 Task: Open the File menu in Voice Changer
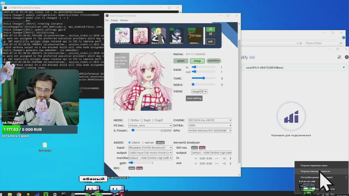pyautogui.click(x=107, y=20)
